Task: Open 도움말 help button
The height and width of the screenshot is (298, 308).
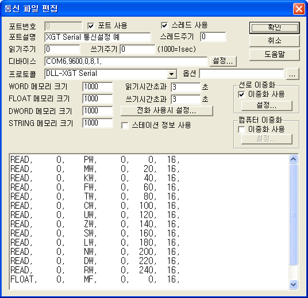Action: (x=275, y=54)
